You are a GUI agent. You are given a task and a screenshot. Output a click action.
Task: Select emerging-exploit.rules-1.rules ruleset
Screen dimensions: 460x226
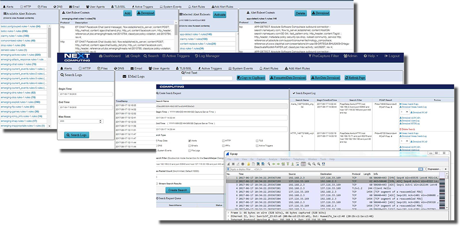[x=20, y=102]
